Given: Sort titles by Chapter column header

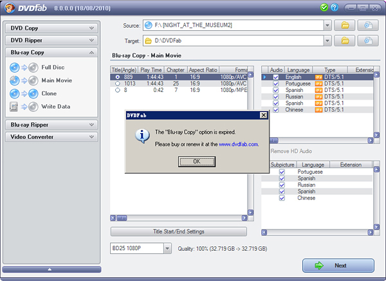Looking at the screenshot, I should [x=175, y=70].
